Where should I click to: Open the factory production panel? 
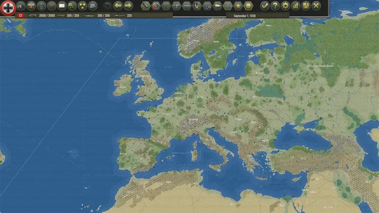[21, 6]
